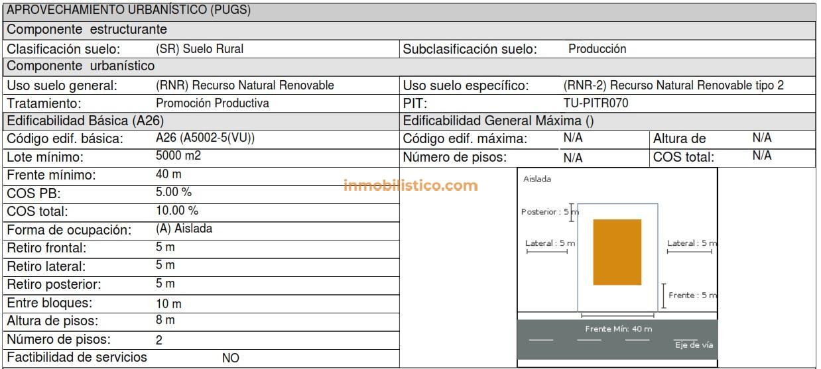Select the N/A value for maximum Número de pisos
This screenshot has width=821, height=369.
pyautogui.click(x=573, y=158)
